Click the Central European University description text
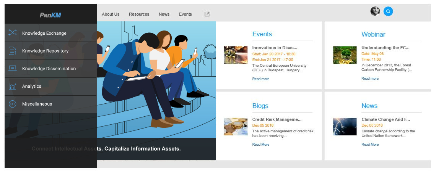 279,68
